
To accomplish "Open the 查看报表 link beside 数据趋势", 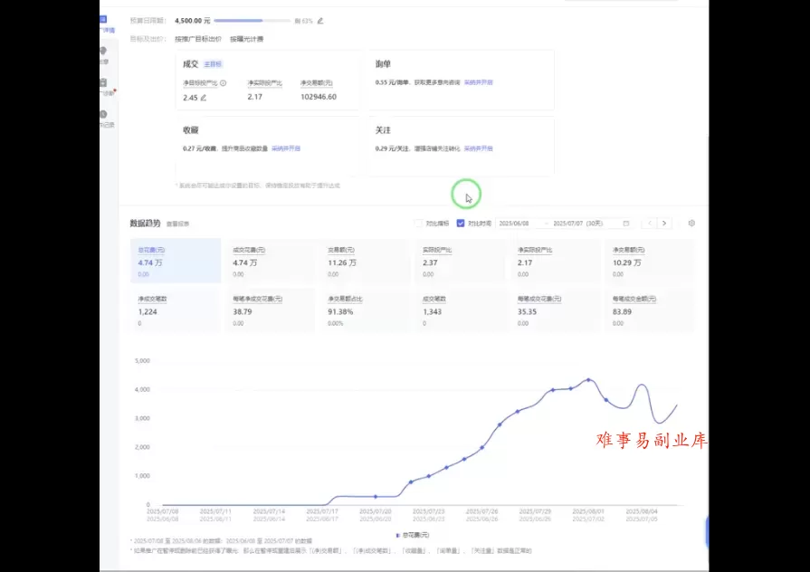I will click(177, 224).
